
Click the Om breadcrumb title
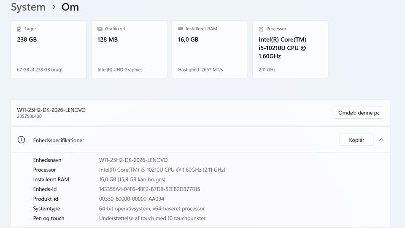click(70, 7)
